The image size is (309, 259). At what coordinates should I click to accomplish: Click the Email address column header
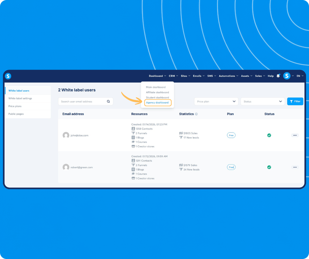point(73,114)
